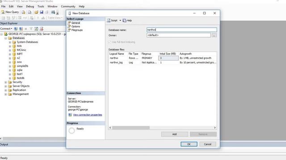Click the testdb database cylinder icon
286x160 pixels.
click(x=14, y=78)
